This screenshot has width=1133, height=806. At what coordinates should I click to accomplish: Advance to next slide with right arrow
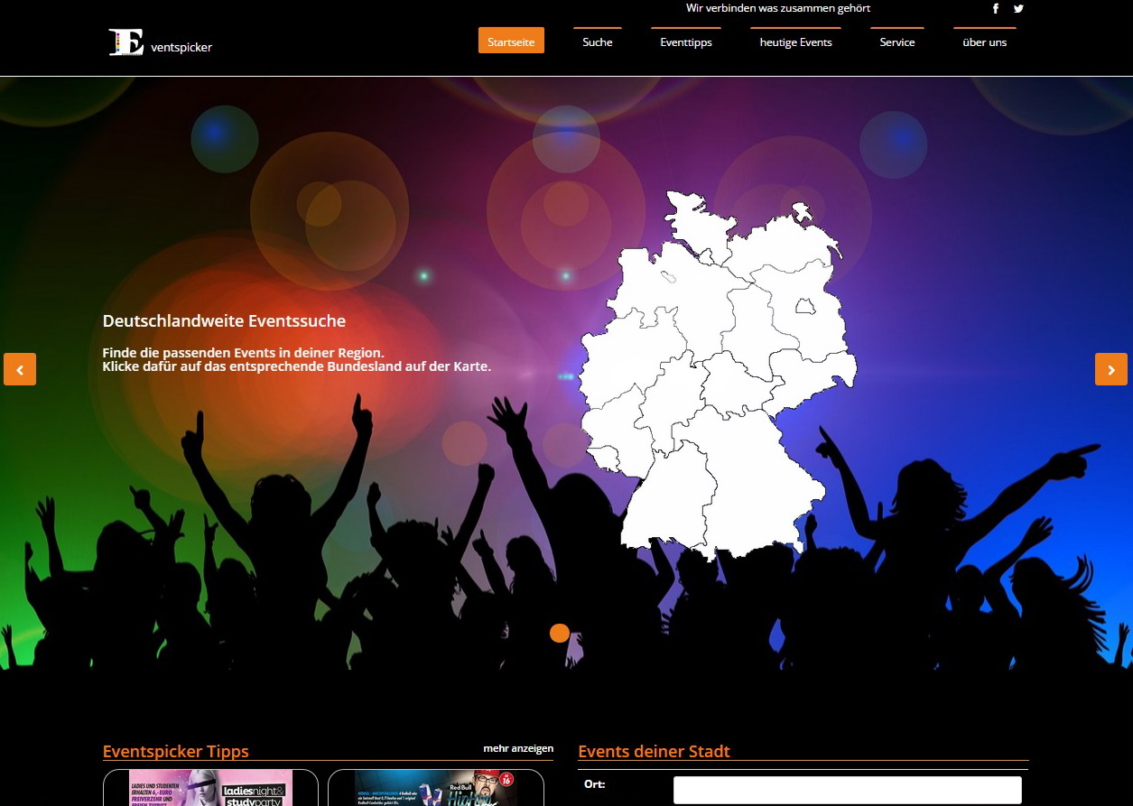(1111, 369)
